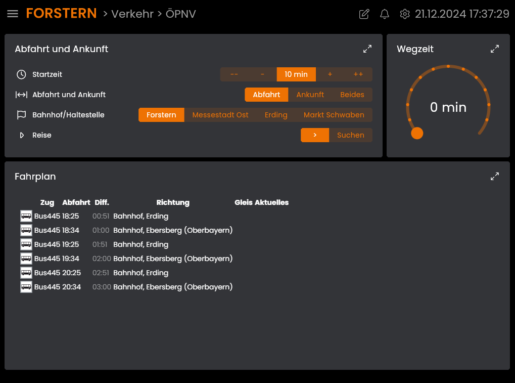Click the Suchen button

click(350, 135)
